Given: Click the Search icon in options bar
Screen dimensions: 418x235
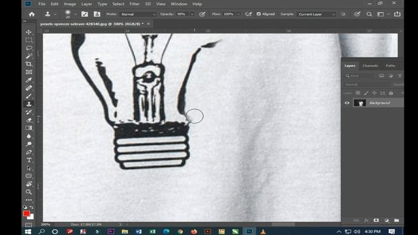Looking at the screenshot, I should coord(369,14).
